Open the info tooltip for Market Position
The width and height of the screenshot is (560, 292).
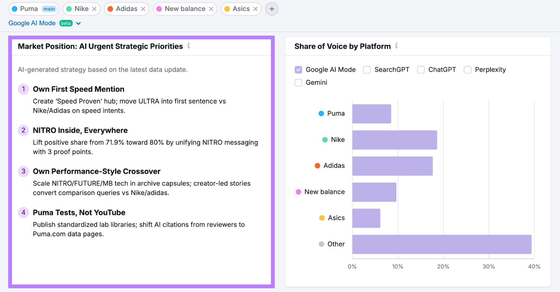[189, 46]
